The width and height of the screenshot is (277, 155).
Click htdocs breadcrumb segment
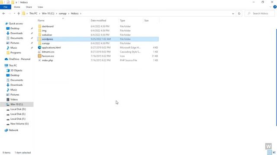[74, 13]
